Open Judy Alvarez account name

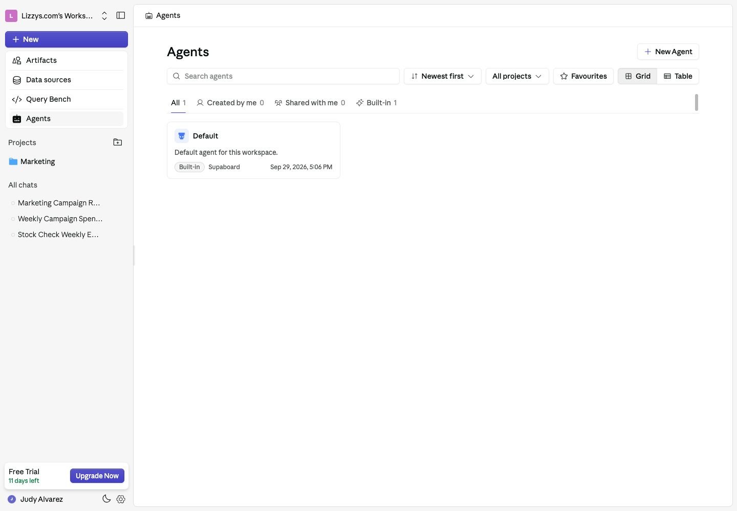pyautogui.click(x=41, y=499)
